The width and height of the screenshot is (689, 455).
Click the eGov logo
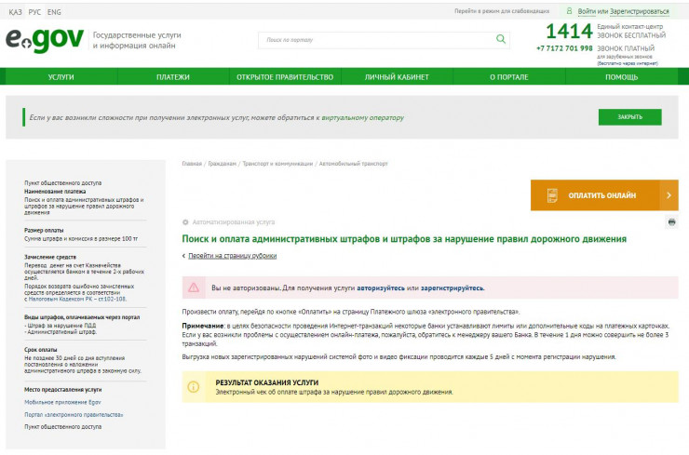click(44, 40)
